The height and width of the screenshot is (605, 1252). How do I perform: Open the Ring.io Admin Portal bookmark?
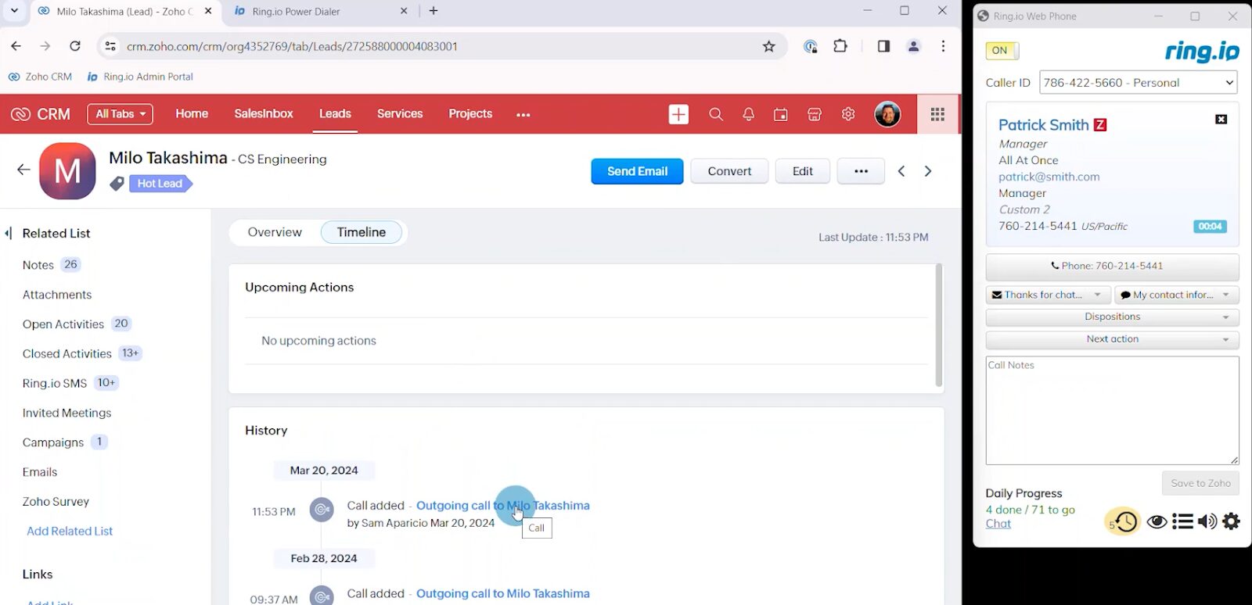140,77
